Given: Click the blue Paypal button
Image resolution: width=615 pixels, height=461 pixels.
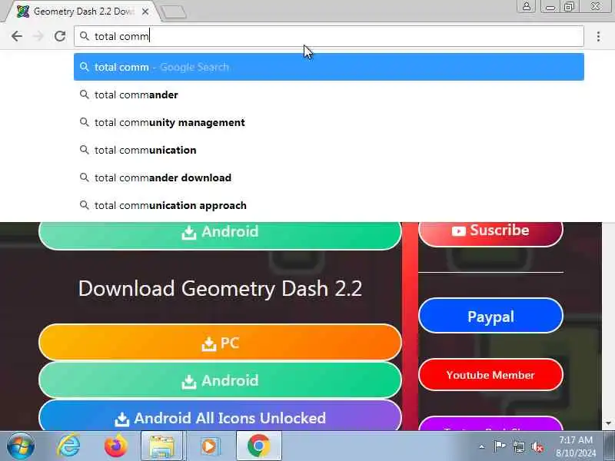Looking at the screenshot, I should [x=490, y=316].
